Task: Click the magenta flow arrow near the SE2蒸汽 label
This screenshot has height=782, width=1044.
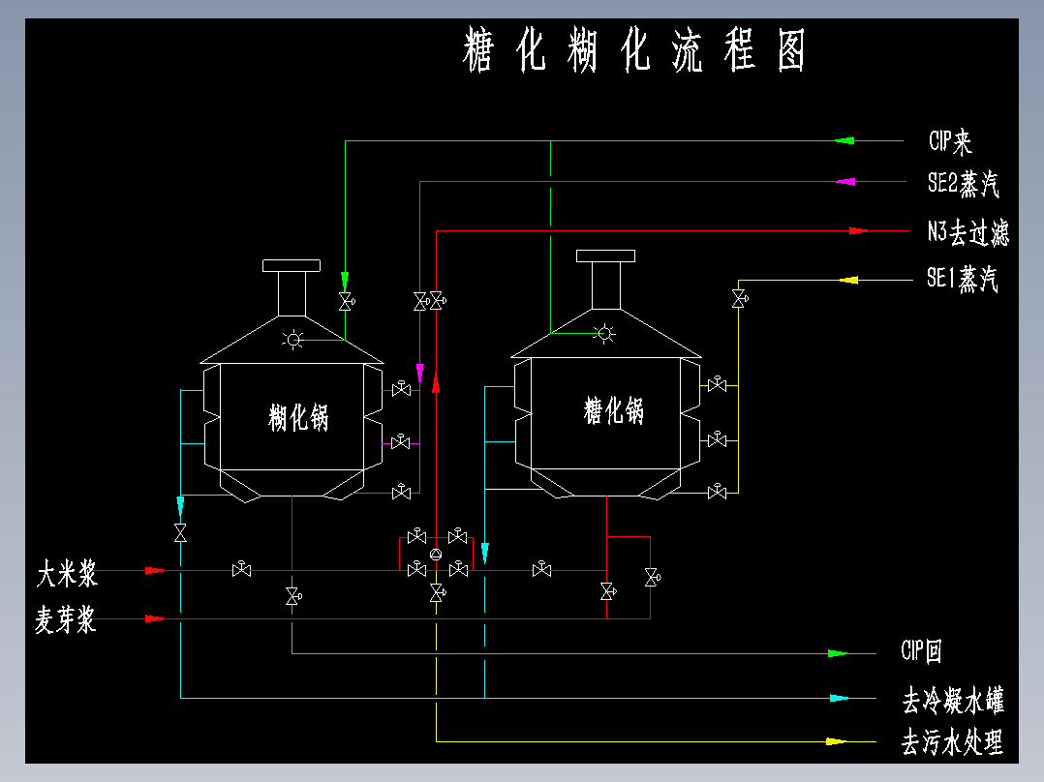Action: coord(844,181)
